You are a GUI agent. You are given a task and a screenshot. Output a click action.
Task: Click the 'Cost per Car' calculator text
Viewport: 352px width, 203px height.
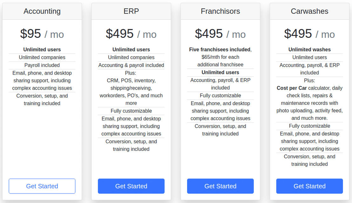292,88
